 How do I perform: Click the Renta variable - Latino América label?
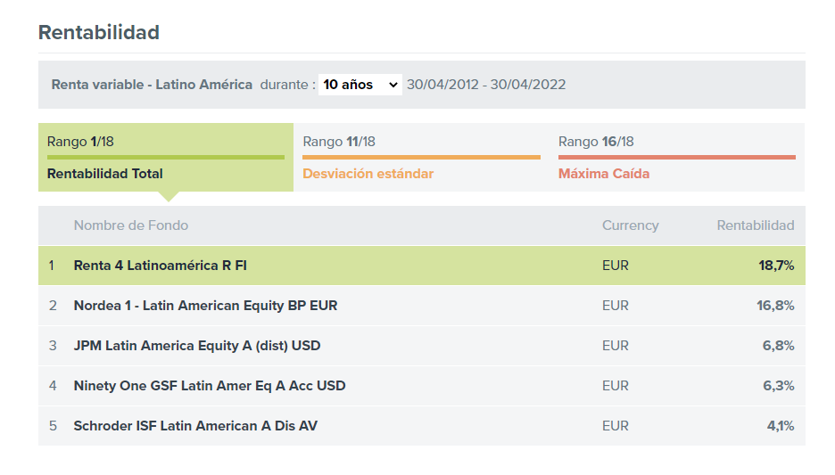pyautogui.click(x=152, y=85)
